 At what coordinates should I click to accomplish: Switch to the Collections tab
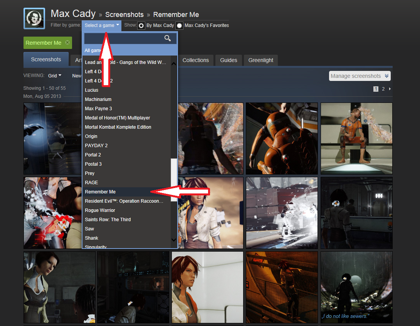[x=195, y=60]
